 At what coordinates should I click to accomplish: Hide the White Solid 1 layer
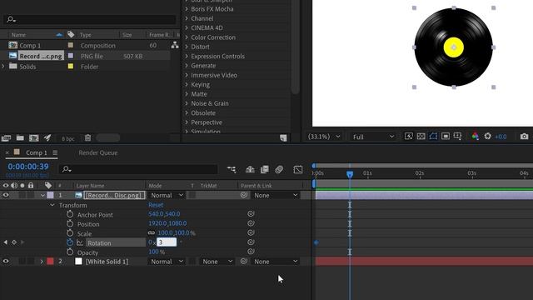[x=6, y=261]
